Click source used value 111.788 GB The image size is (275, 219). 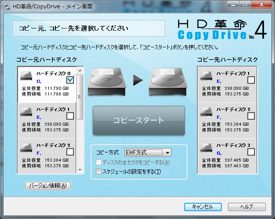[57, 94]
